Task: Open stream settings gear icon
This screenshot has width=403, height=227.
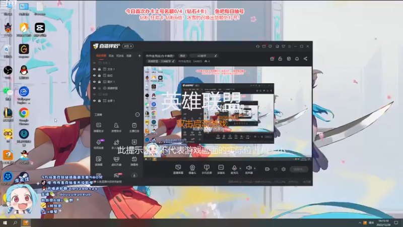Action: point(284,169)
